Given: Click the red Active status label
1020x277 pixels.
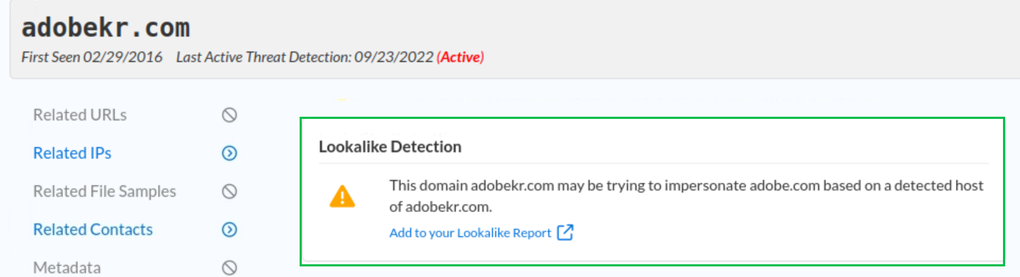Looking at the screenshot, I should (x=461, y=57).
